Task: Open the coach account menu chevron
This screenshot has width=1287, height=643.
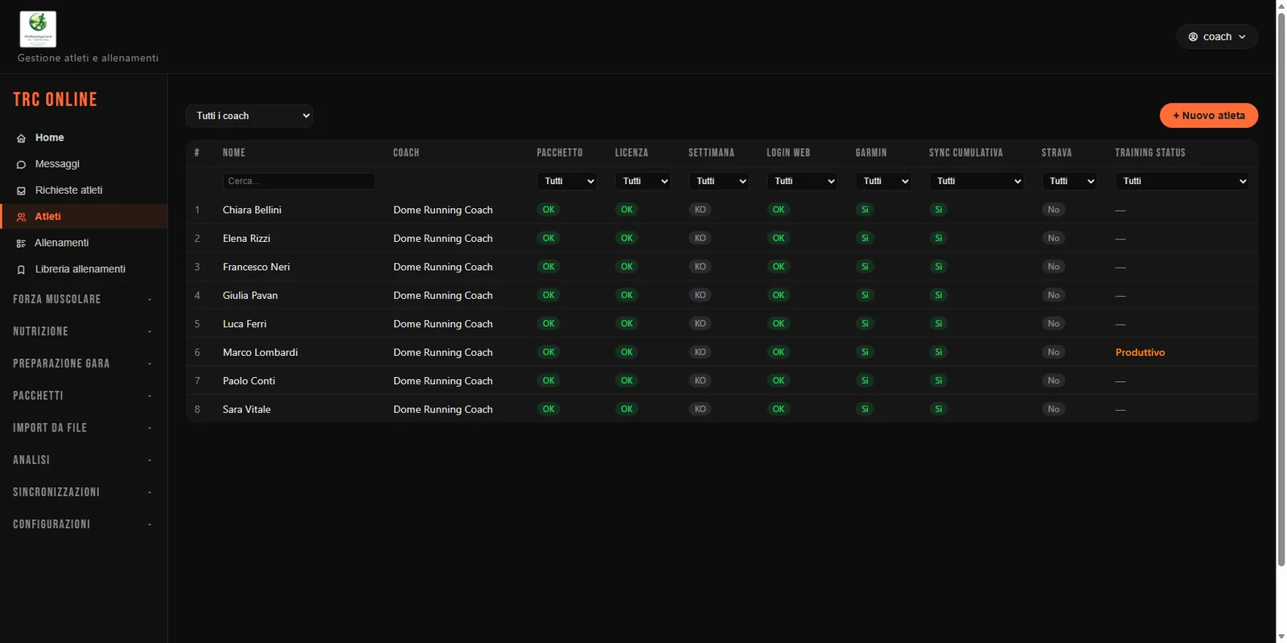Action: coord(1242,37)
